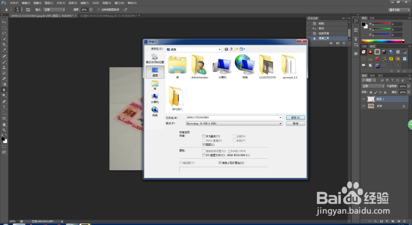Select the Type tool in the toolbox
Image resolution: width=412 pixels, height=225 pixels.
[4, 107]
